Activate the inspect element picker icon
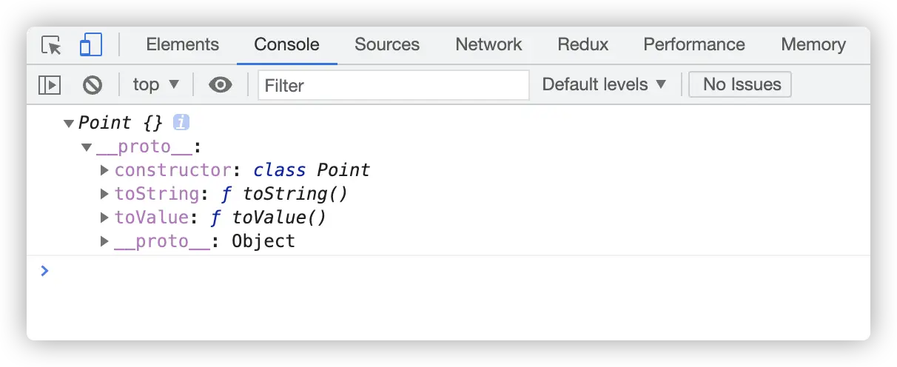The image size is (897, 367). [x=51, y=45]
